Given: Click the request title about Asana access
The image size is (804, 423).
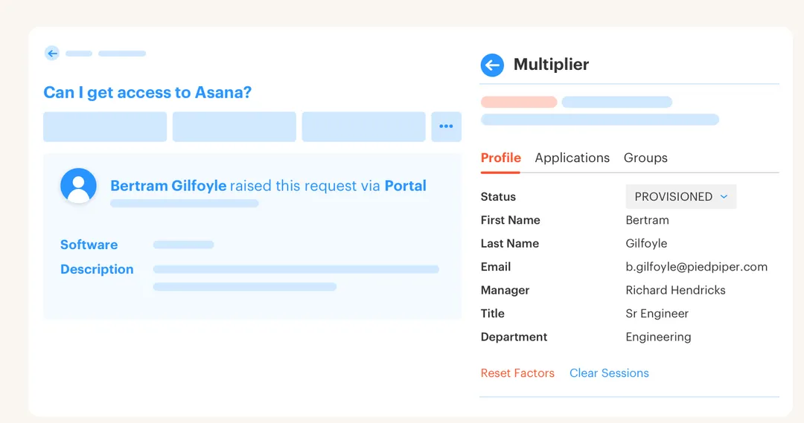Looking at the screenshot, I should (147, 92).
